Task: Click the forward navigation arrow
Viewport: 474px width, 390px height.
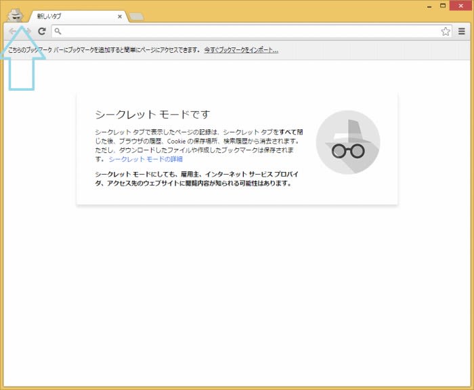Action: click(27, 32)
